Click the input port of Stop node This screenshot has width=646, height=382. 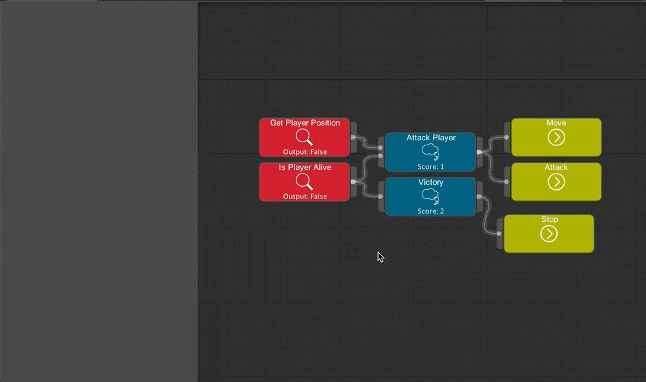(500, 234)
